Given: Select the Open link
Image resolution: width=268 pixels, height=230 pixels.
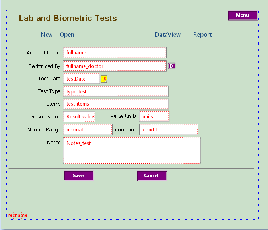Looking at the screenshot, I should 67,35.
